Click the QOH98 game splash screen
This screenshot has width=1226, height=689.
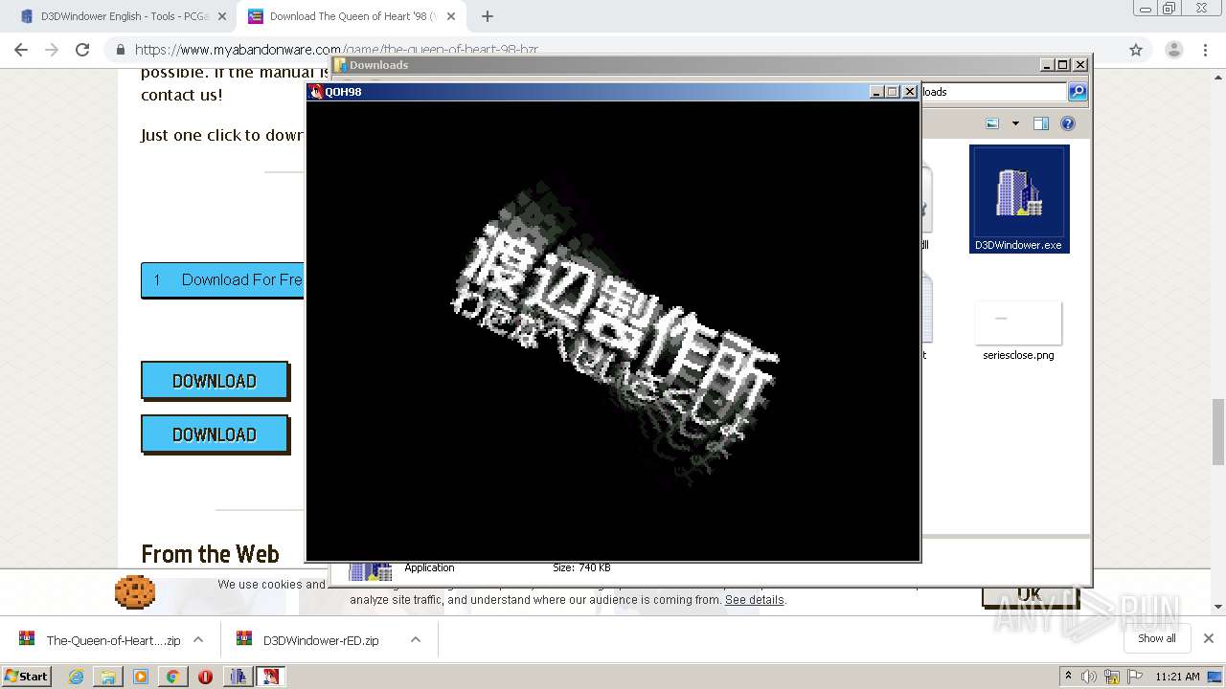pyautogui.click(x=613, y=331)
